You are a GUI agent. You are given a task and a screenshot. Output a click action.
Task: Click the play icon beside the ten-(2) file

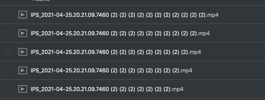[23, 33]
